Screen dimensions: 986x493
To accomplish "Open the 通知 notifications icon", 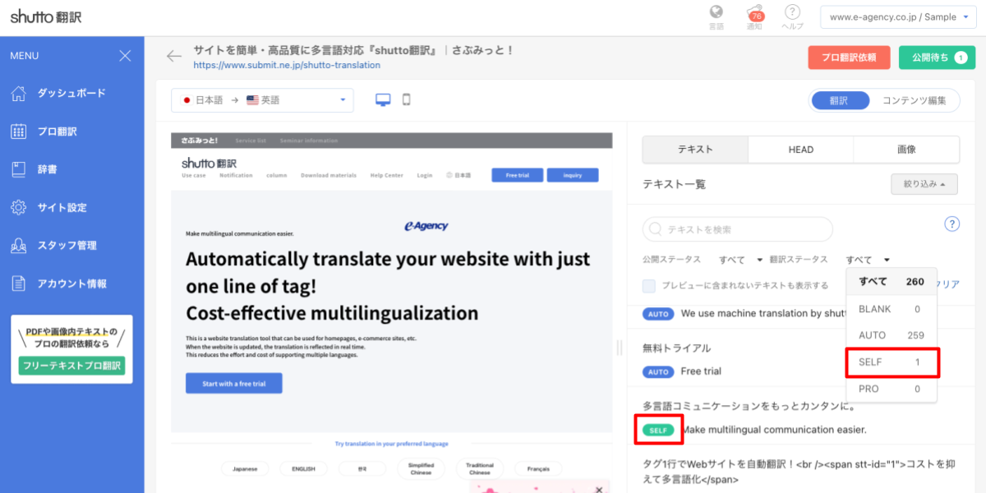I will click(753, 13).
